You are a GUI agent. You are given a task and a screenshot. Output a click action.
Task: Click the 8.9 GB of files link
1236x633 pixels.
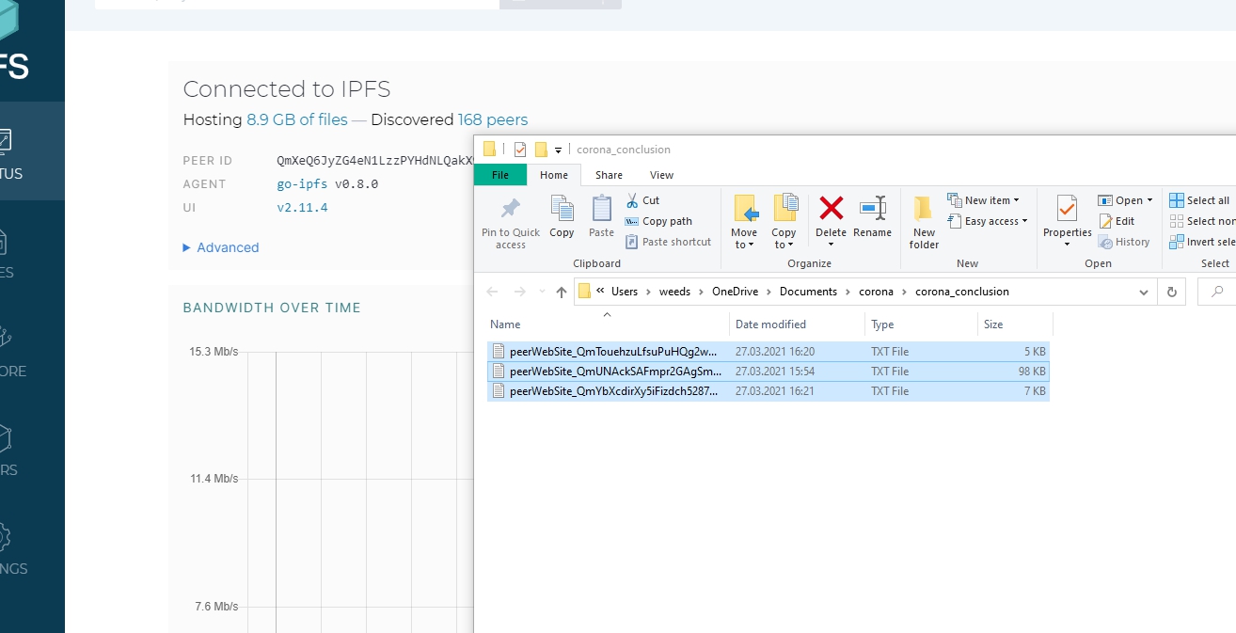tap(297, 119)
